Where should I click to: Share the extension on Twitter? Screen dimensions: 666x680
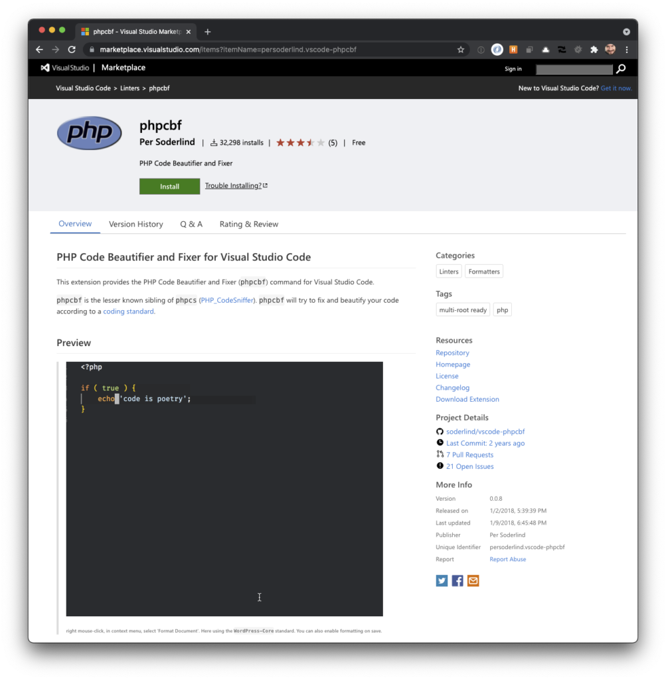442,580
